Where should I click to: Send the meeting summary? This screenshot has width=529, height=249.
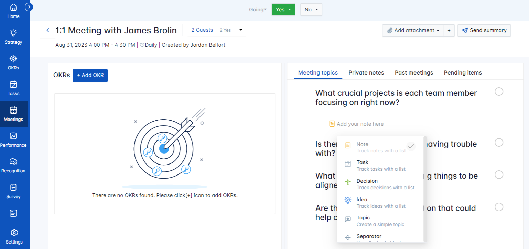click(484, 31)
